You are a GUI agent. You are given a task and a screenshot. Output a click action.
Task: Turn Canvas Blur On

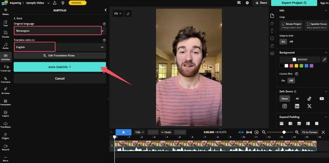tap(283, 80)
